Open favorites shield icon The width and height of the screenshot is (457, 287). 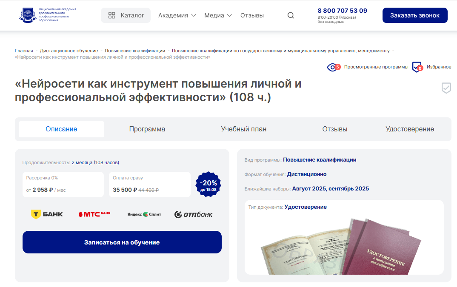click(417, 67)
